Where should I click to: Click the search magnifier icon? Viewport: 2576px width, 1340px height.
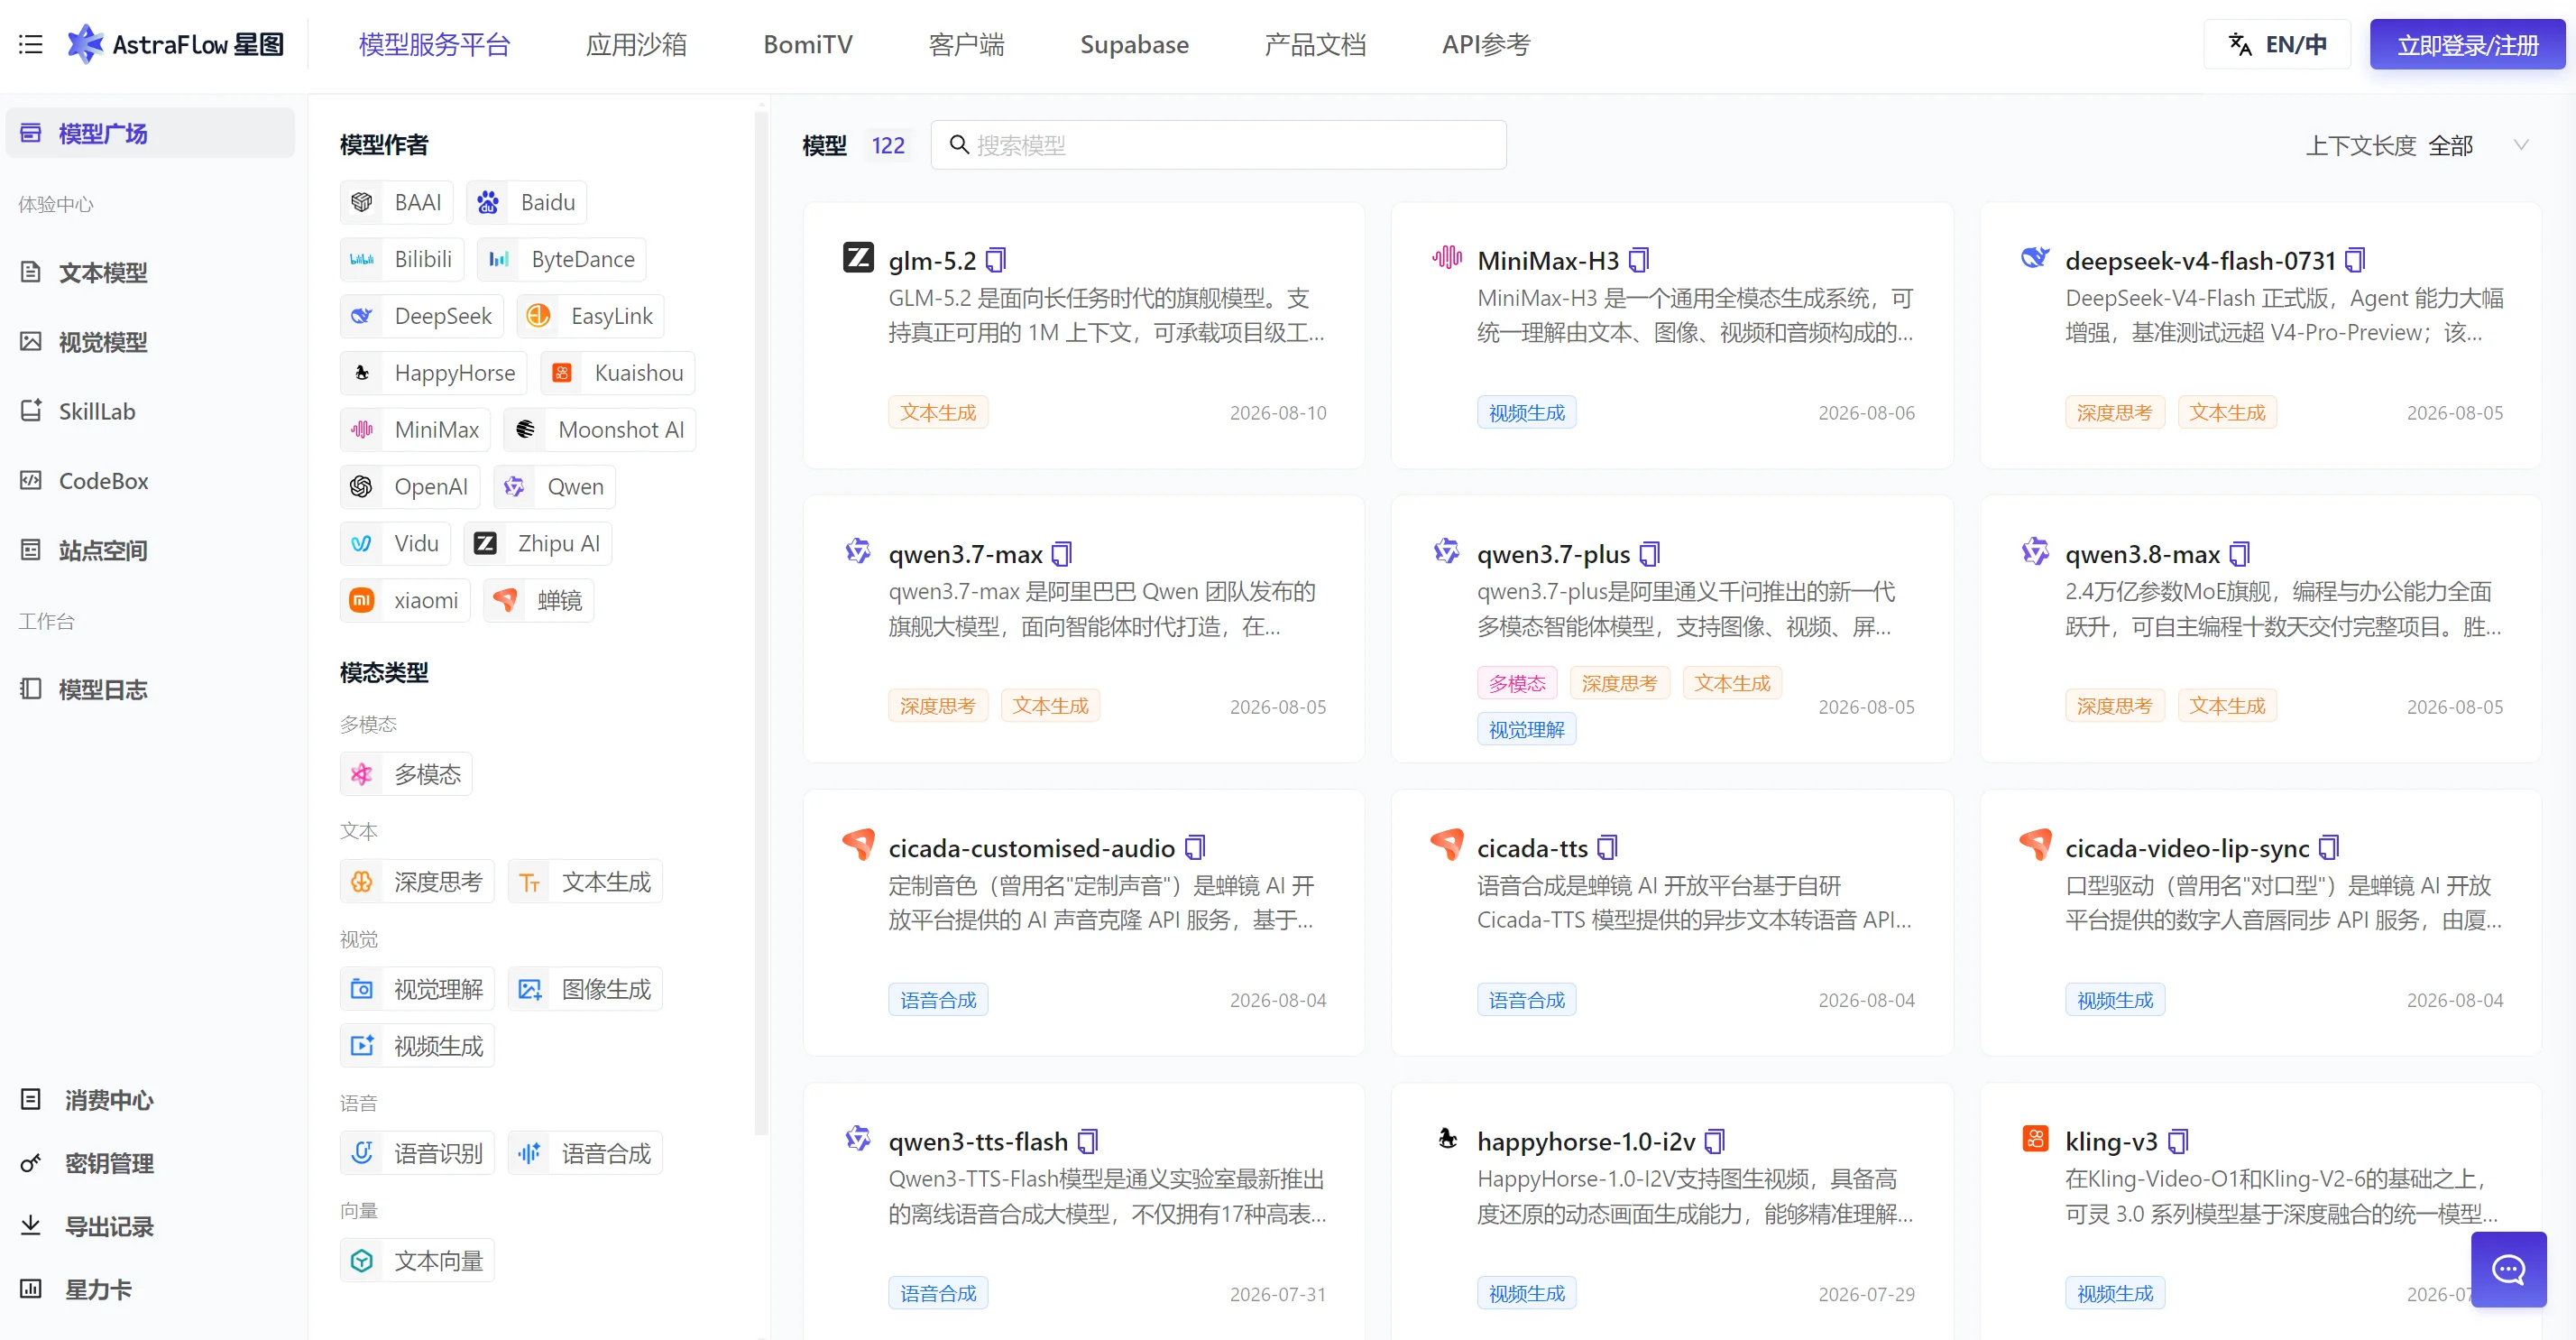click(x=959, y=145)
